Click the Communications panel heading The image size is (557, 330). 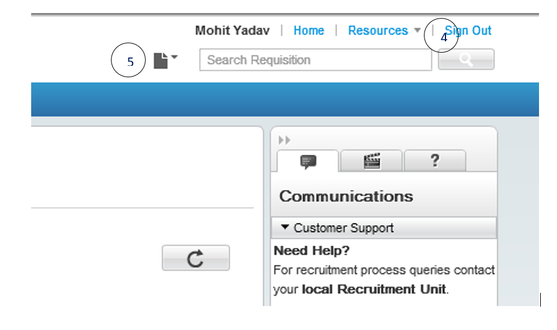pyautogui.click(x=346, y=196)
